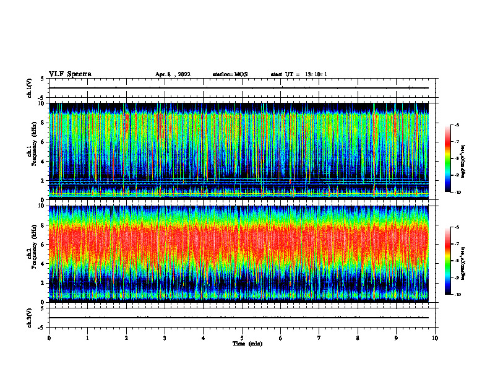Select the "Apr. 8 , 2022" date text

[173, 74]
